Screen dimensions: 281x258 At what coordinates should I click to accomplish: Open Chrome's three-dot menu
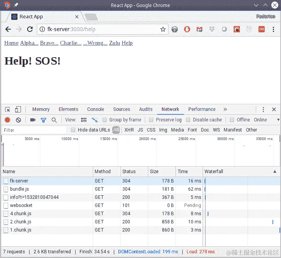pos(273,29)
